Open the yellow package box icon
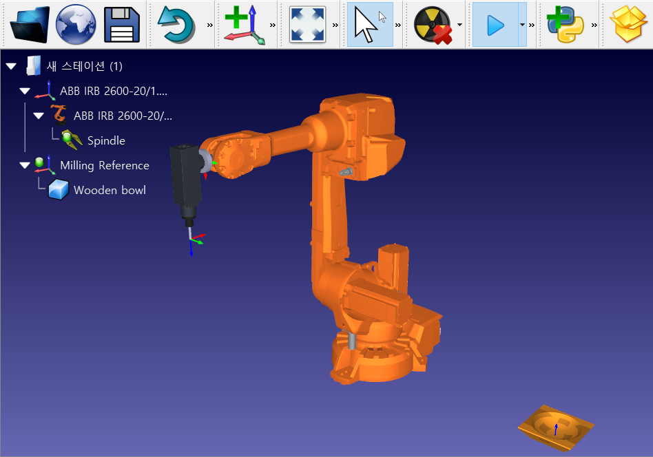 pyautogui.click(x=628, y=25)
